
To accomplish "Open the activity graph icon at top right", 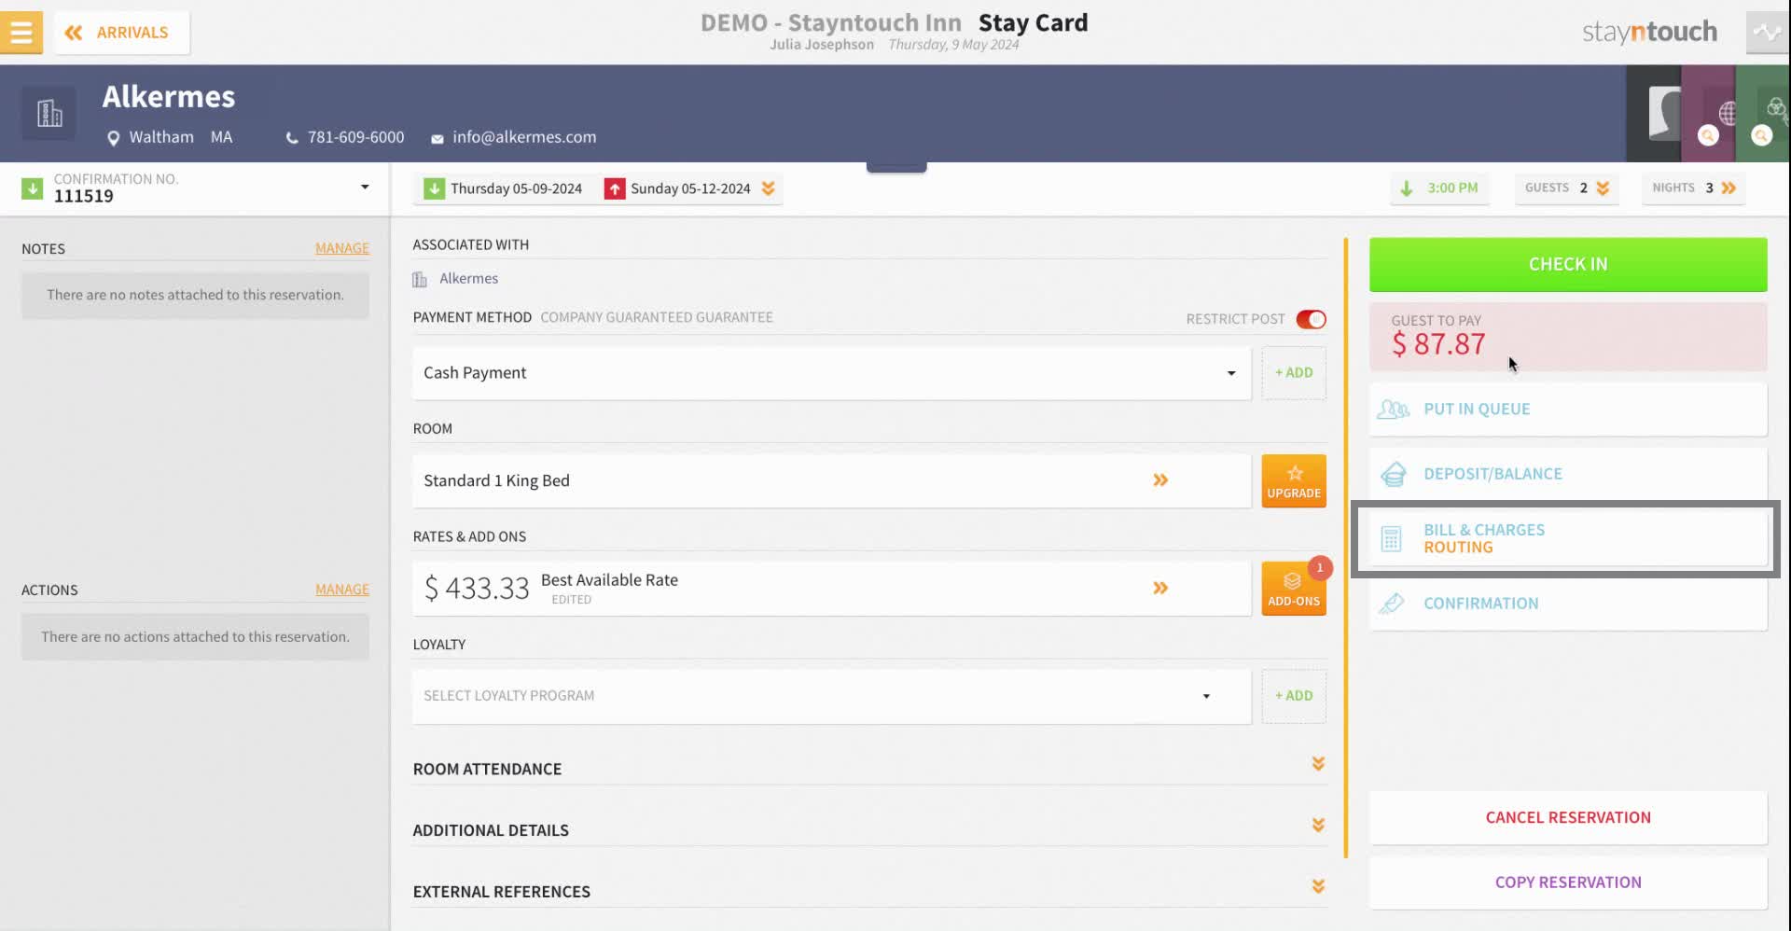I will (1767, 33).
